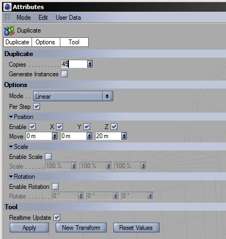
Task: Click the Tool section header
Action: point(115,207)
